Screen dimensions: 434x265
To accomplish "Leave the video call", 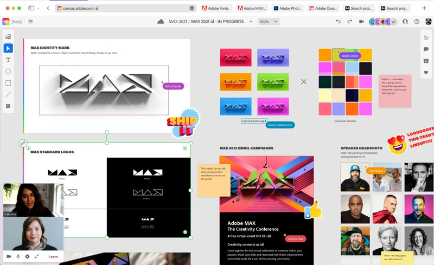I will pyautogui.click(x=53, y=256).
